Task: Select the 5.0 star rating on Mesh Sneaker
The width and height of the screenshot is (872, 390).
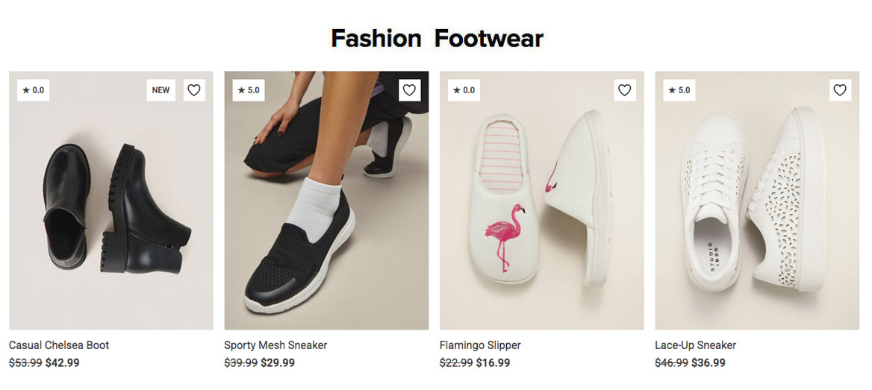Action: click(x=248, y=90)
